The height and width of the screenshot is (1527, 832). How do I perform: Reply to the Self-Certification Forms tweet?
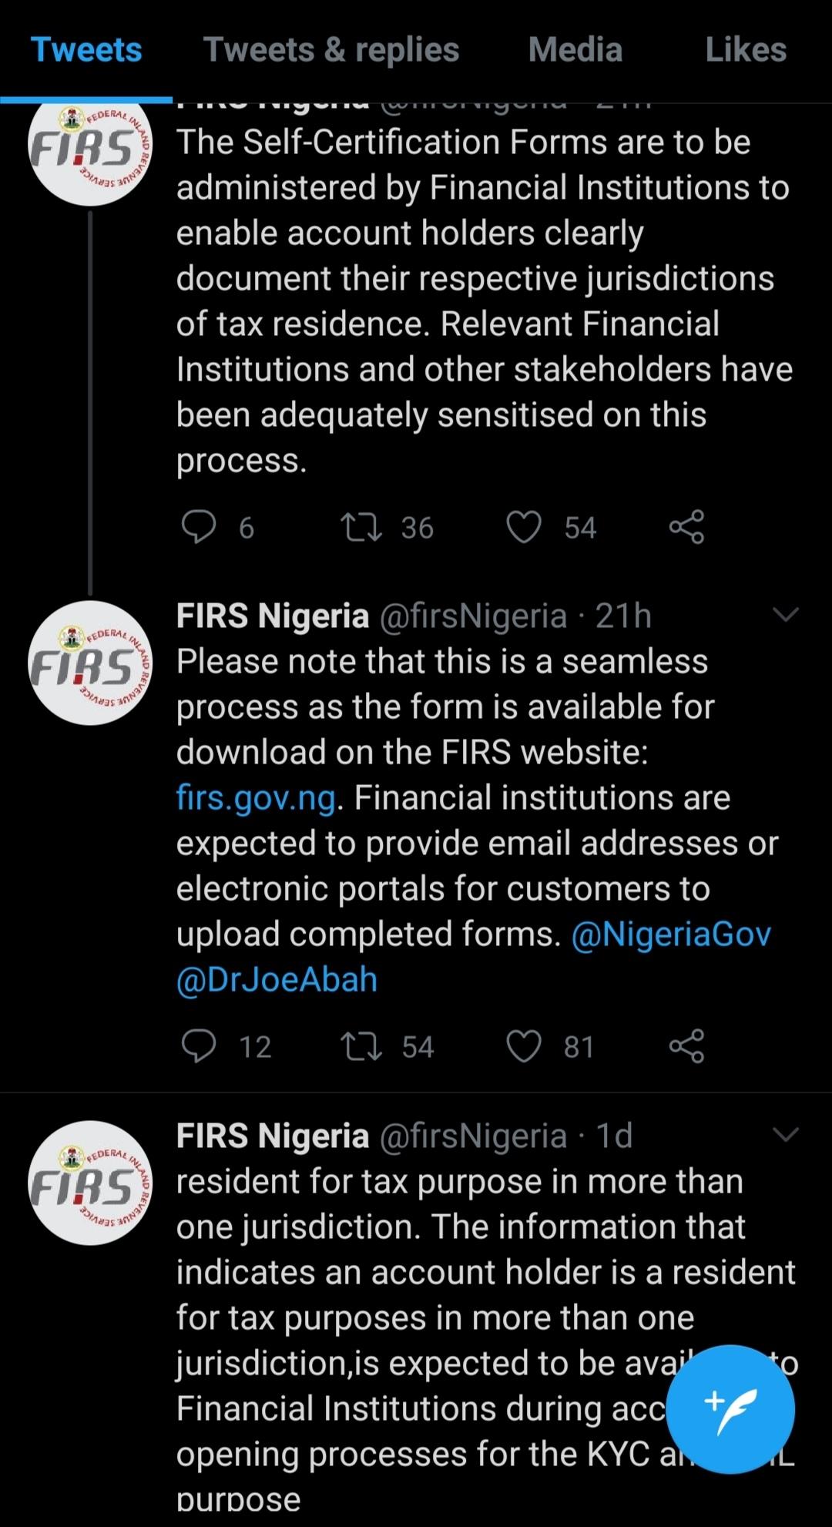point(199,528)
